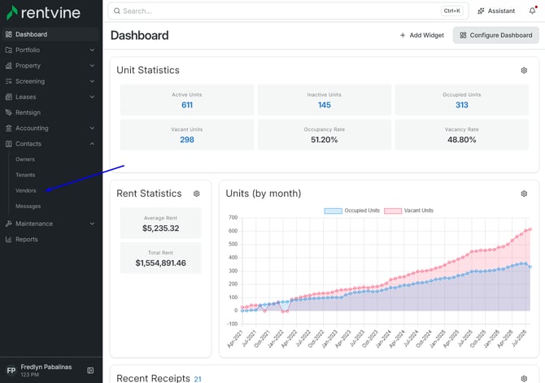Collapse the Contacts section chevron
The height and width of the screenshot is (383, 545).
point(92,144)
